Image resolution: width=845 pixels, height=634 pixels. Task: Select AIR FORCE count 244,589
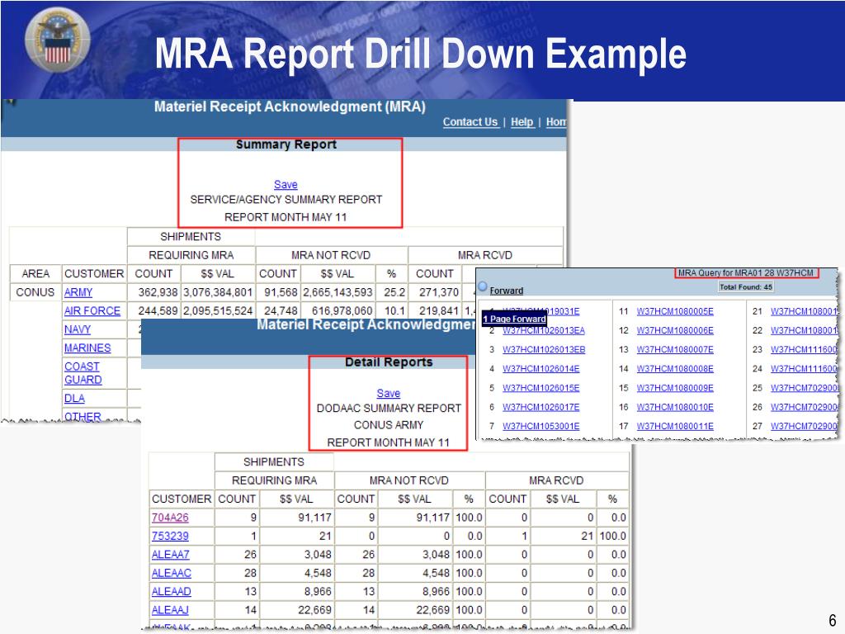(158, 311)
